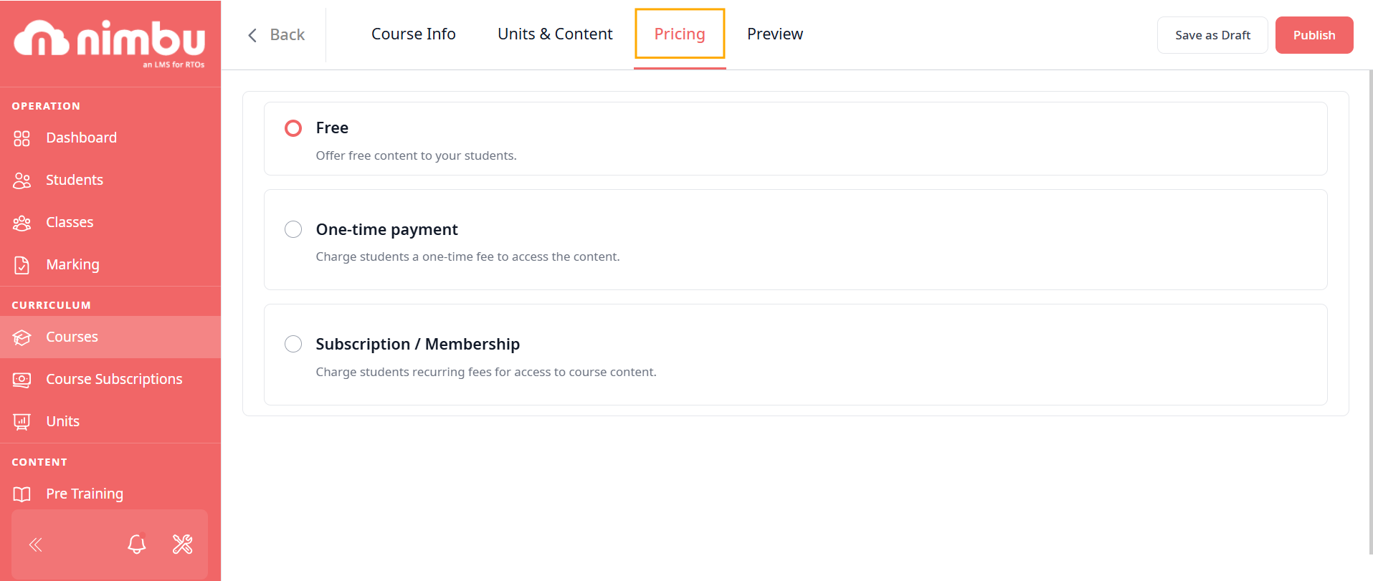The width and height of the screenshot is (1373, 581).
Task: Open the Marking document icon
Action: click(22, 265)
